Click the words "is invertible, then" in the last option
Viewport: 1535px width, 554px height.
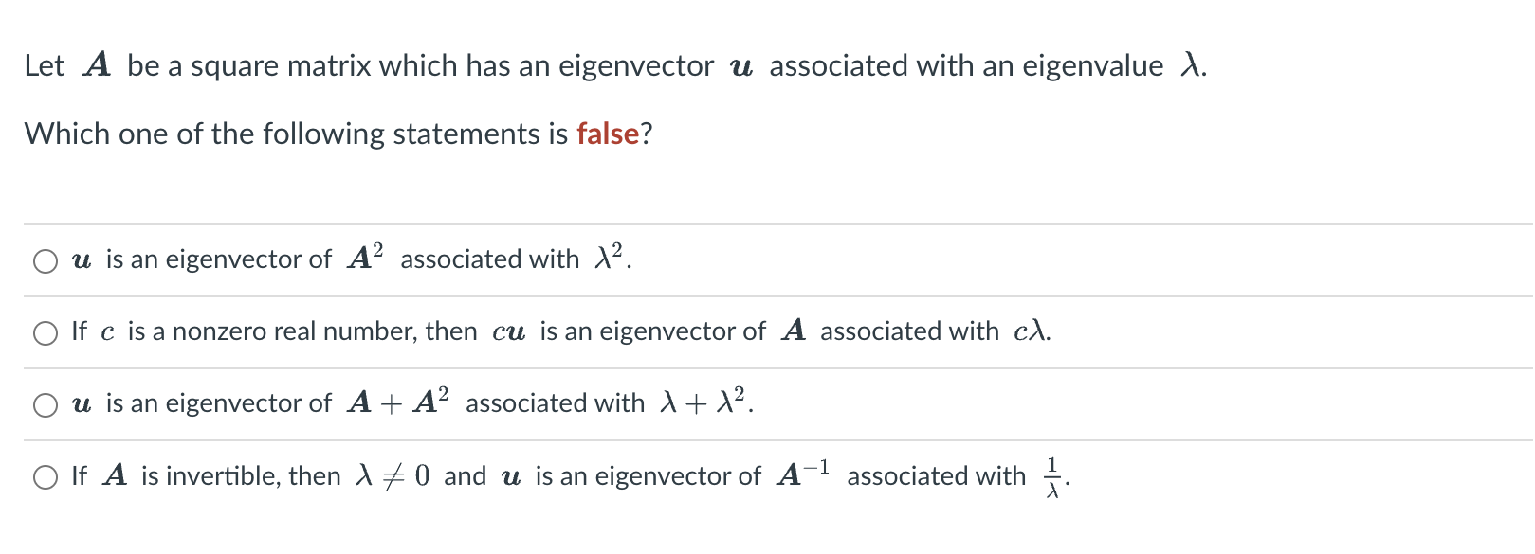241,475
